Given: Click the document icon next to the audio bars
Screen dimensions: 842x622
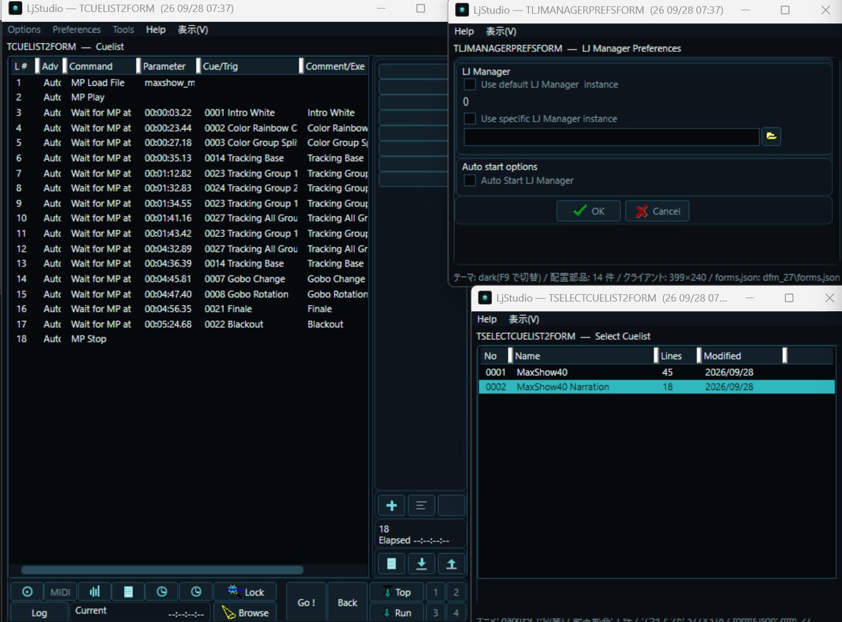Looking at the screenshot, I should pos(128,592).
